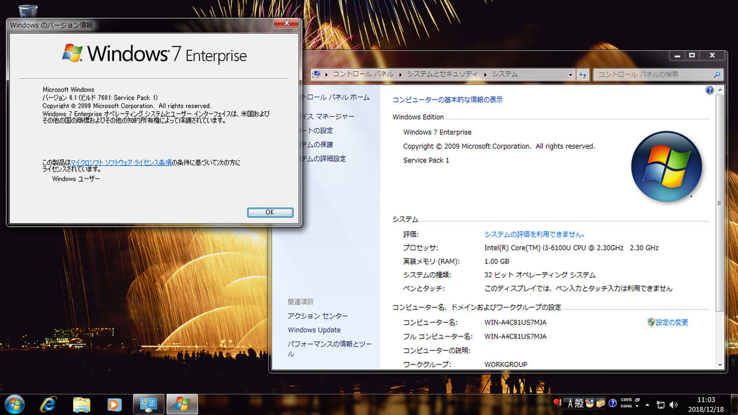Open language bar options drop arrow
This screenshot has height=415, width=738.
(x=637, y=406)
